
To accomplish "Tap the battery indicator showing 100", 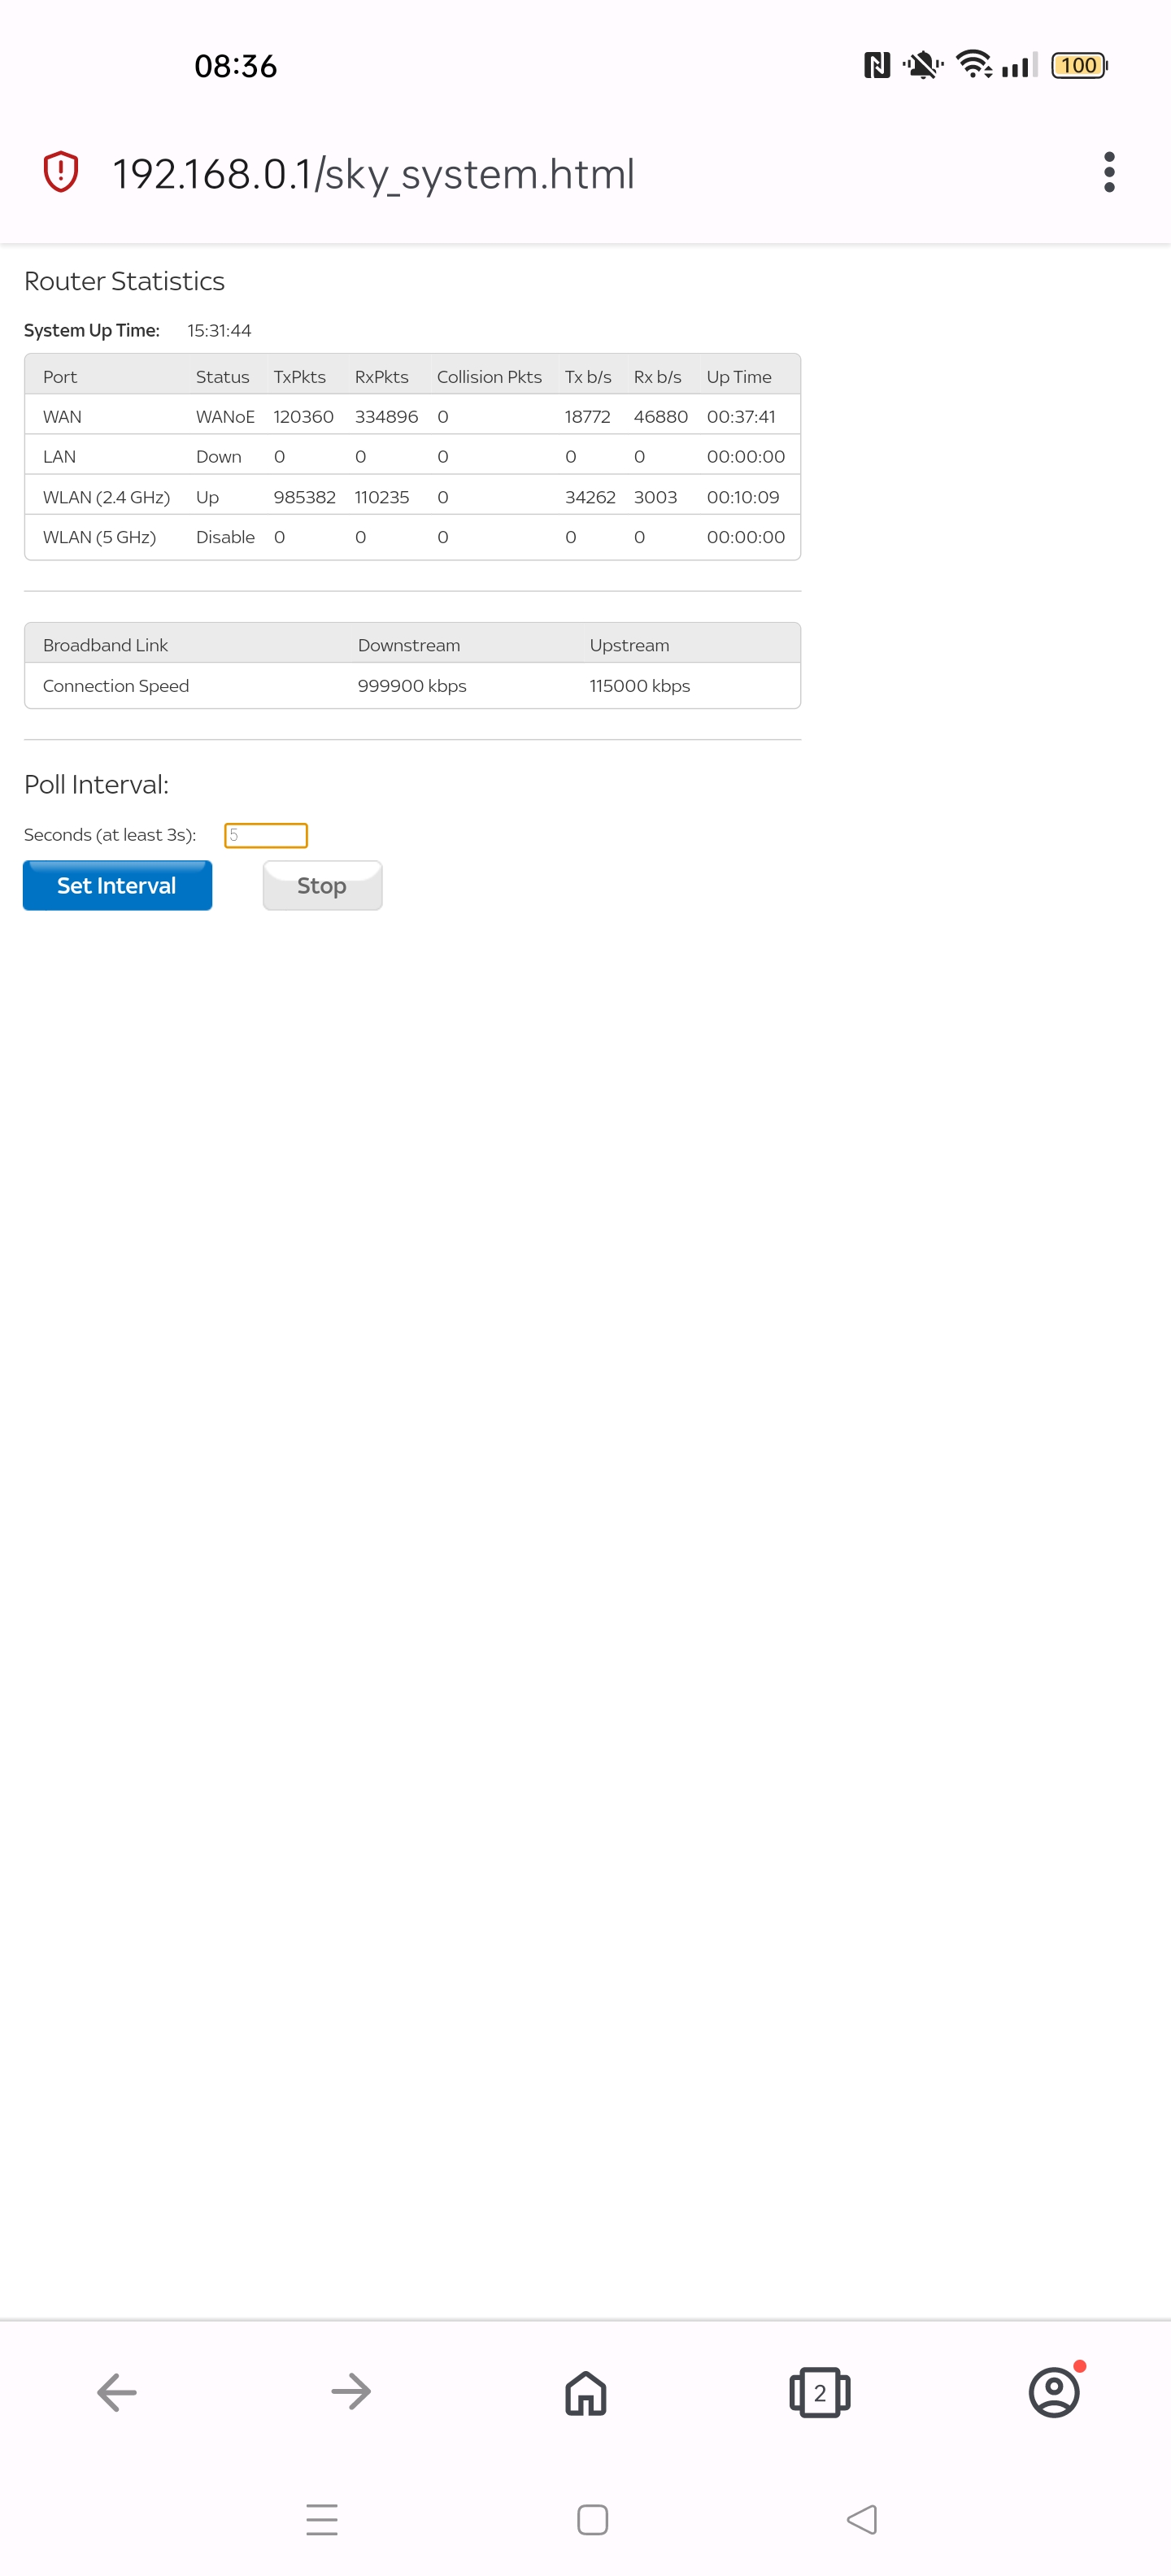I will 1079,66.
